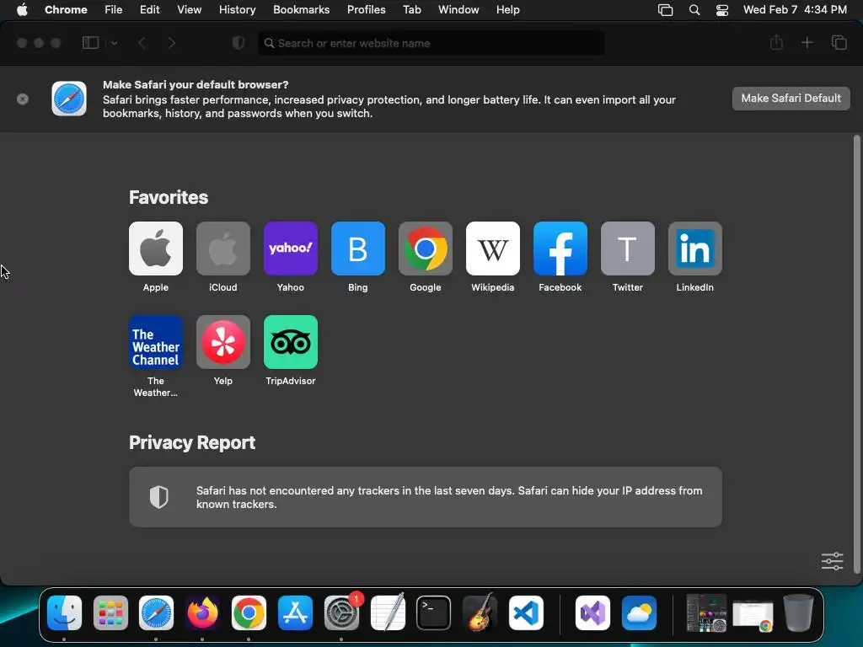Go back with the back arrow
This screenshot has height=647, width=863.
pyautogui.click(x=142, y=43)
